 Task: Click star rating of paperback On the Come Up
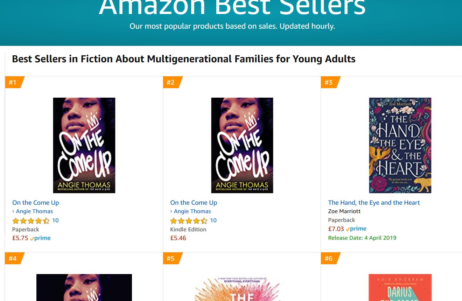click(x=31, y=221)
